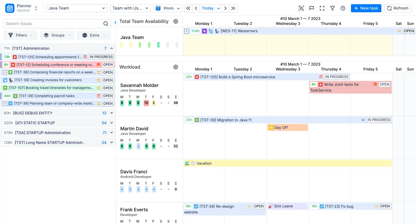The image size is (416, 224).
Task: Select the TST-12 Scheduling conference task row
Action: tap(58, 65)
